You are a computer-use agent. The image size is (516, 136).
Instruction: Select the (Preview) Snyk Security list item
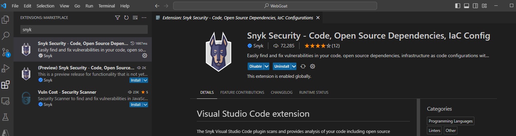[83, 74]
